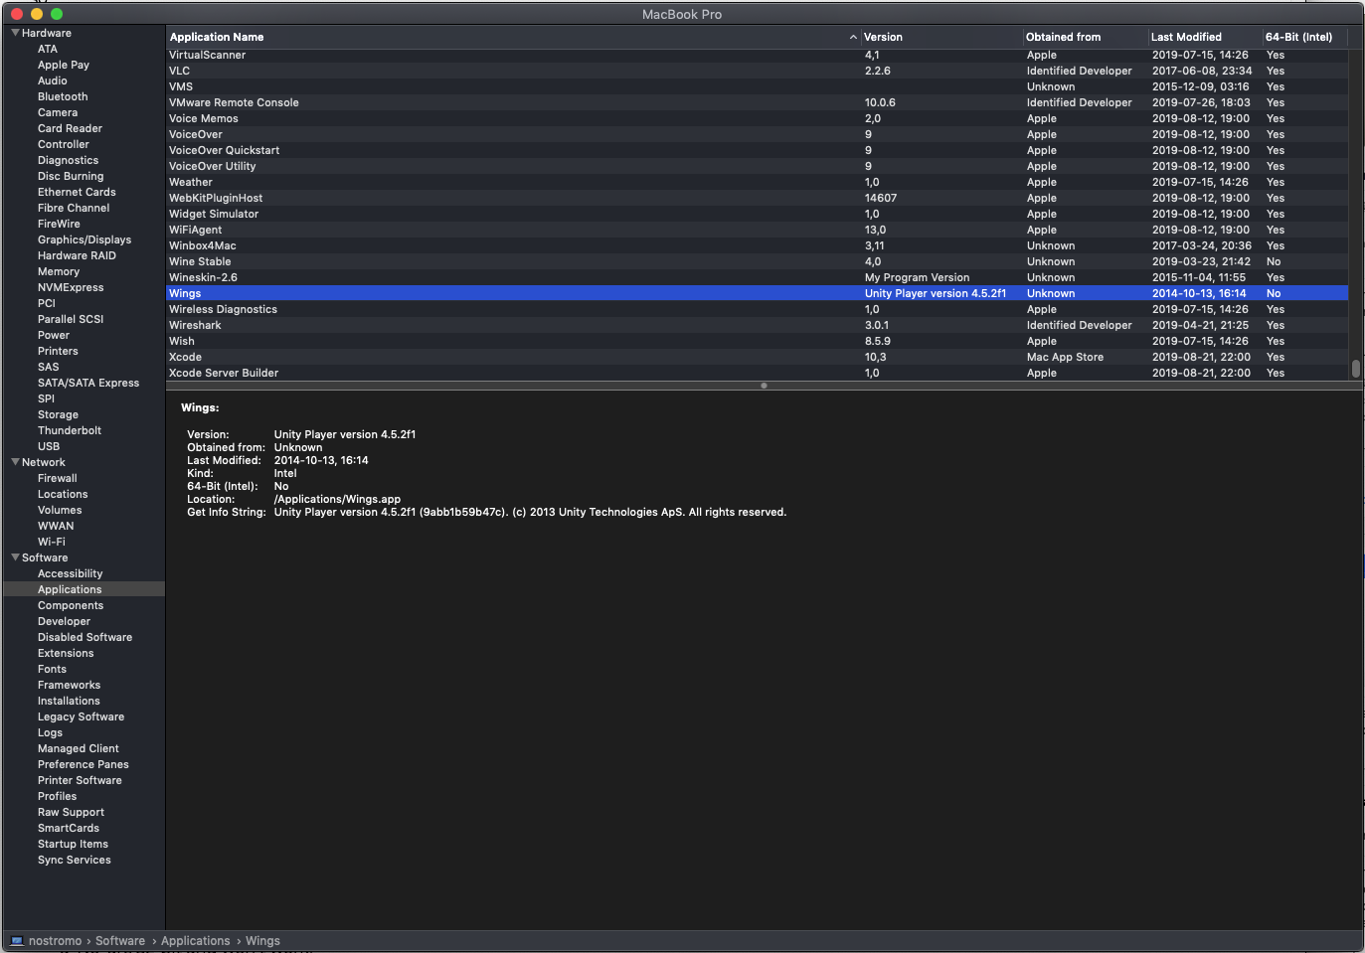1365x953 pixels.
Task: Click the computer icon in path bar
Action: (x=17, y=941)
